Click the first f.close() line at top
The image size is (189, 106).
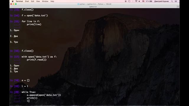[x=27, y=10]
